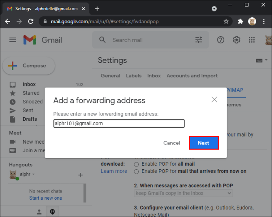
Task: Open the extensions puzzle icon
Action: coord(240,22)
